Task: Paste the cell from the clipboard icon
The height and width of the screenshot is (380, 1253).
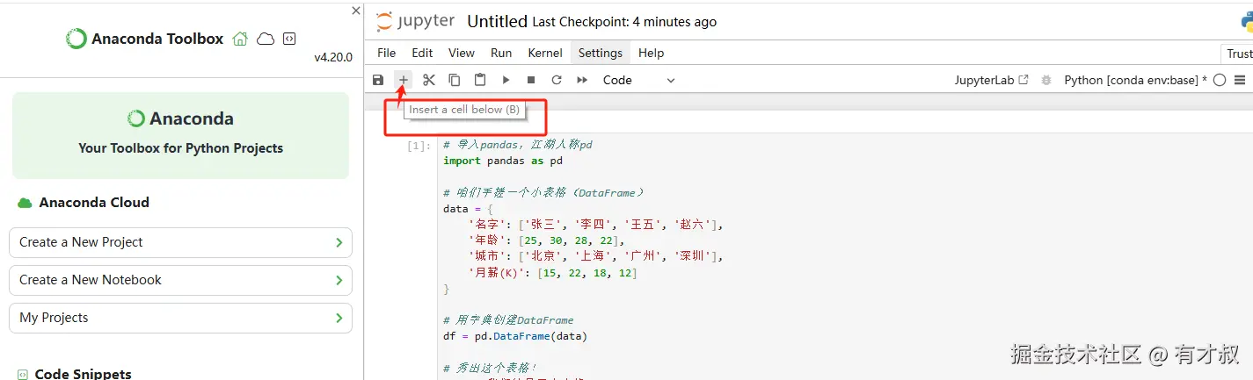Action: tap(480, 80)
